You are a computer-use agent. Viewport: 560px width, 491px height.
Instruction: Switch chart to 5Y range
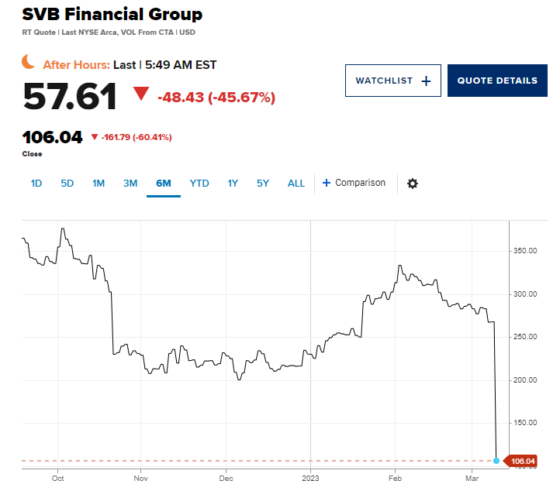click(x=263, y=184)
